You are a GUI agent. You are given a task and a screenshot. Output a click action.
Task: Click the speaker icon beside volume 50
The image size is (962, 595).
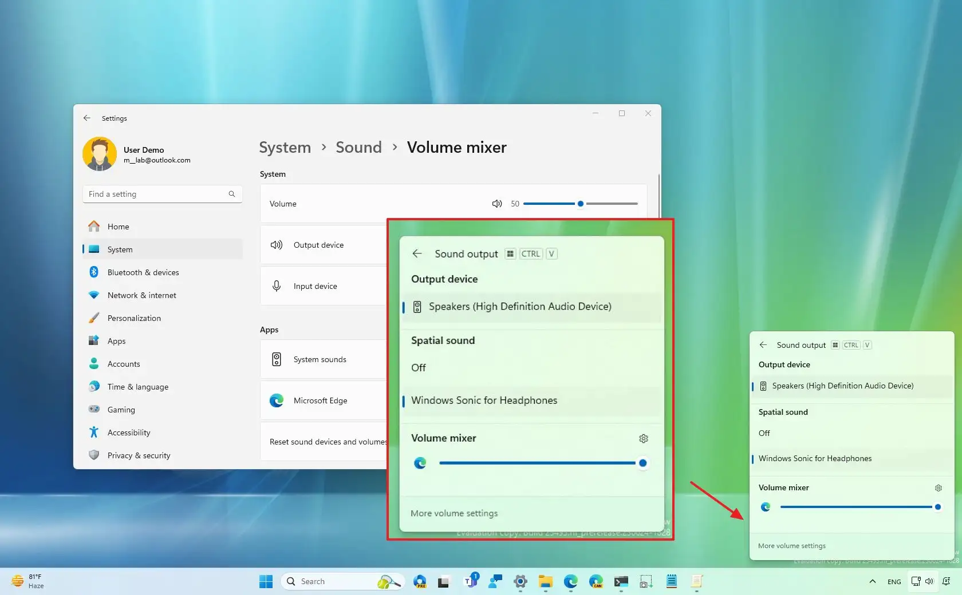(x=497, y=204)
